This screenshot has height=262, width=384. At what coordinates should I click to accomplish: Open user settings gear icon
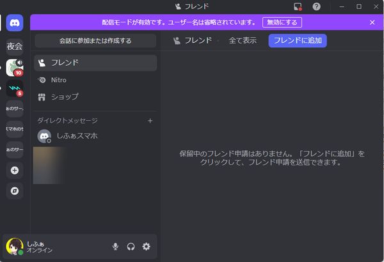tap(146, 246)
